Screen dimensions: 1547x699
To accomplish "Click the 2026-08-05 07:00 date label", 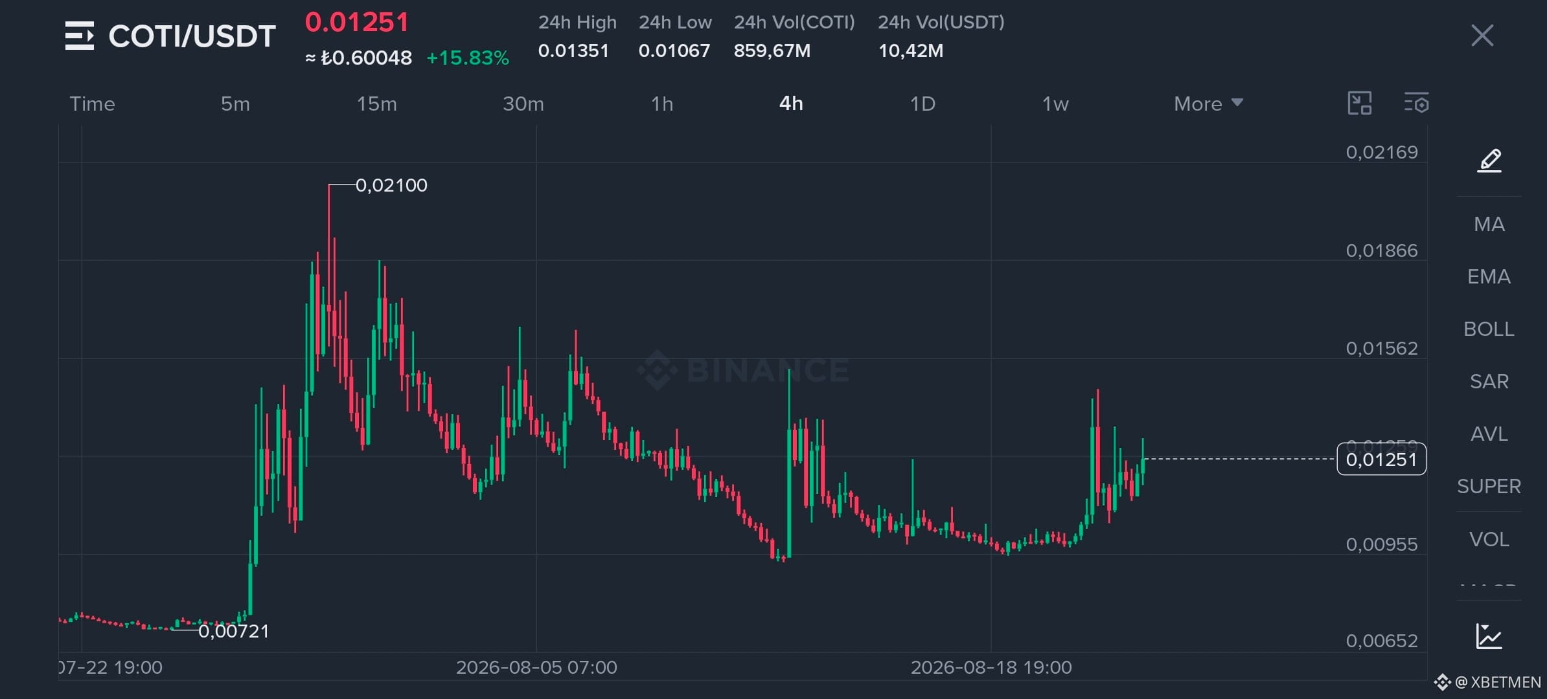I will coord(536,667).
